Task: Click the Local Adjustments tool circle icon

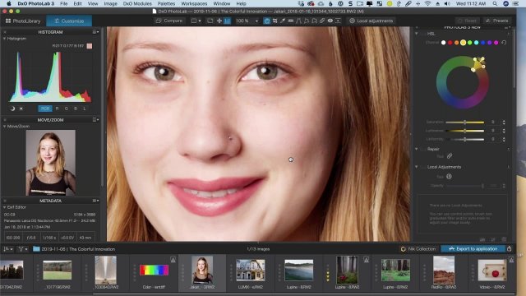Action: pos(449,176)
